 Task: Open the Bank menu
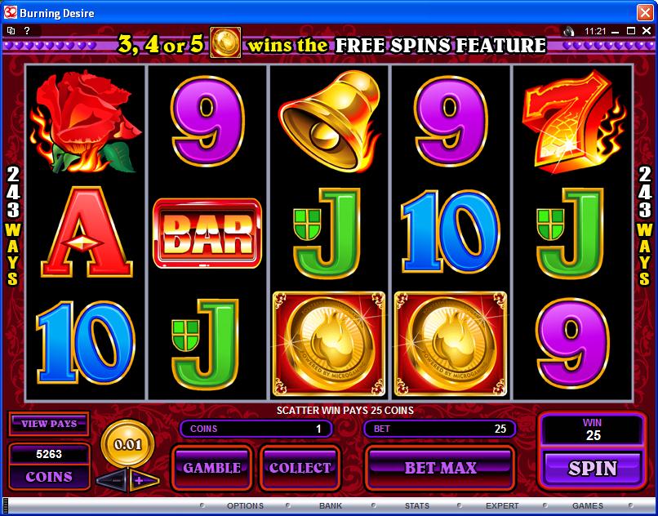click(x=331, y=505)
